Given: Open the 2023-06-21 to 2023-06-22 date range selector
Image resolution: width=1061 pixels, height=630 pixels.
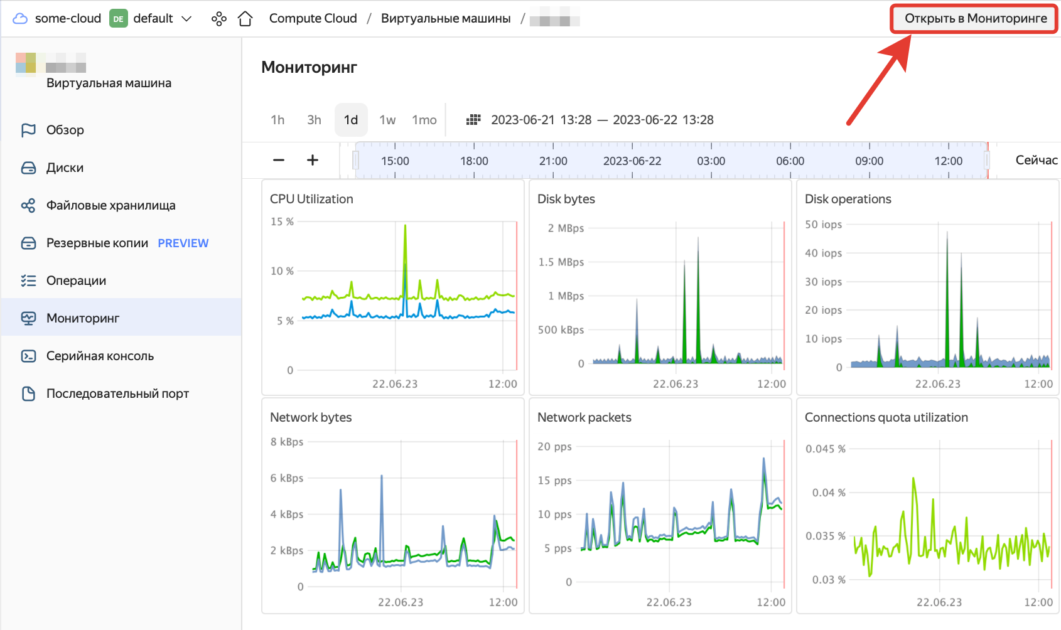Looking at the screenshot, I should (x=601, y=120).
